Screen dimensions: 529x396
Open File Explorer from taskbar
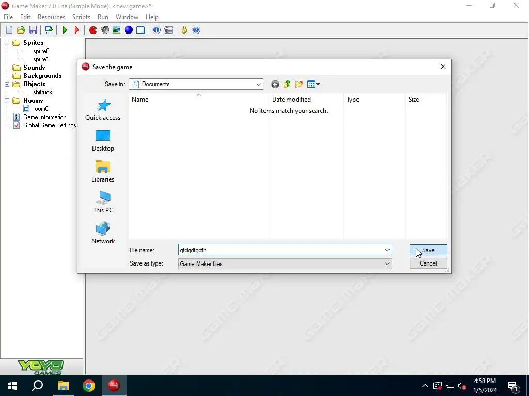click(63, 386)
